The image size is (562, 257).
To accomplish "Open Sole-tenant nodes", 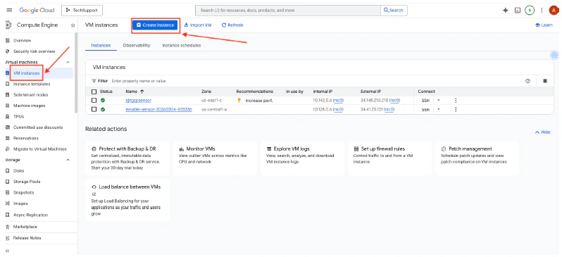I will (30, 94).
